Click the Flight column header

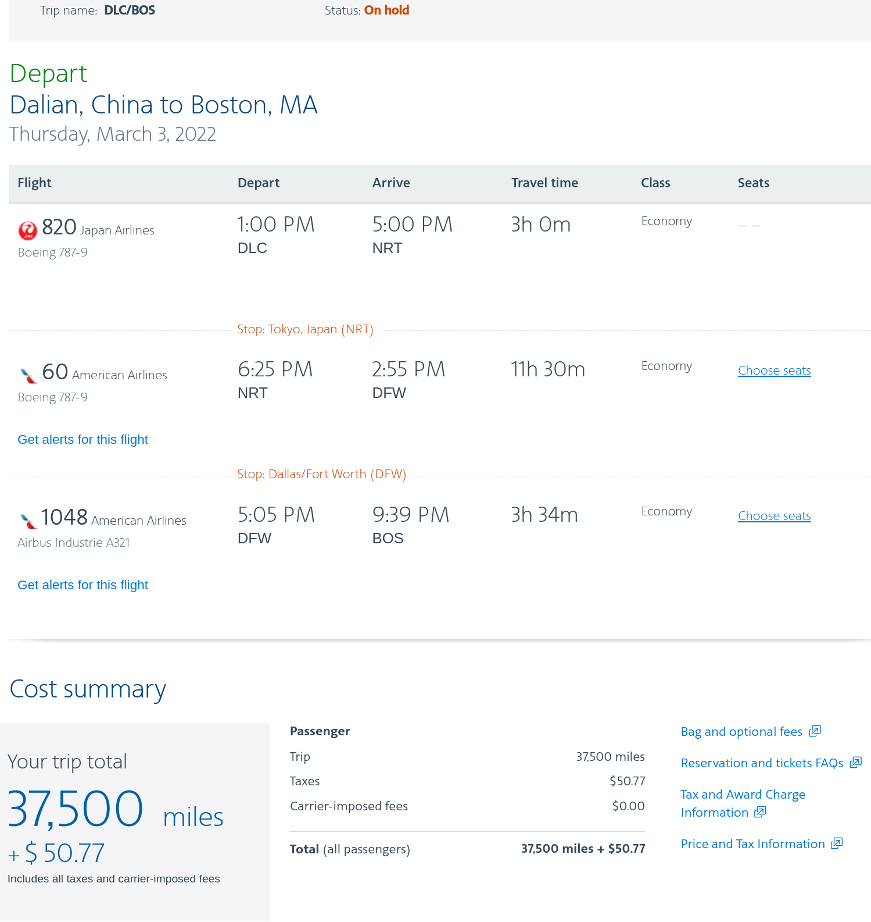pos(34,183)
